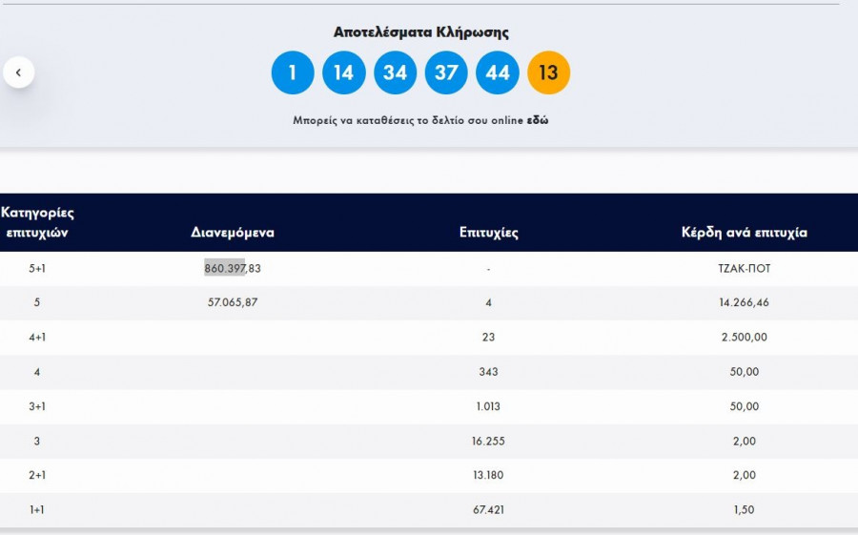
Task: Click the blue ball number 1
Action: (293, 72)
